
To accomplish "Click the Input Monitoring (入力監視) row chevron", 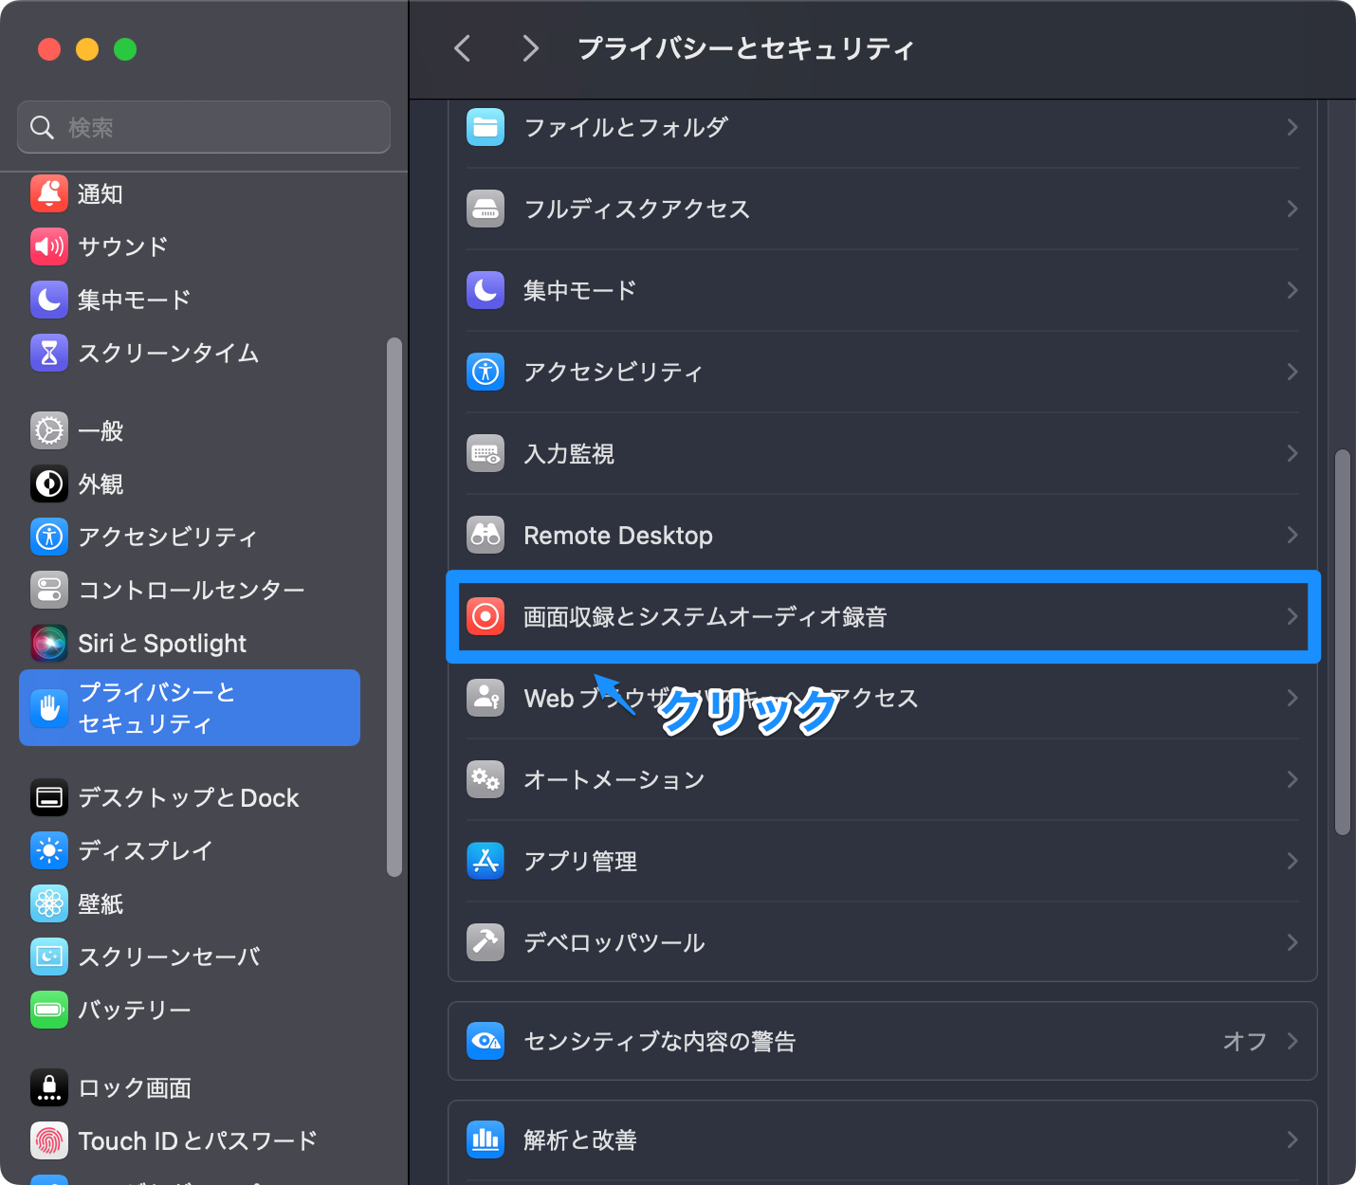I will [x=1292, y=453].
